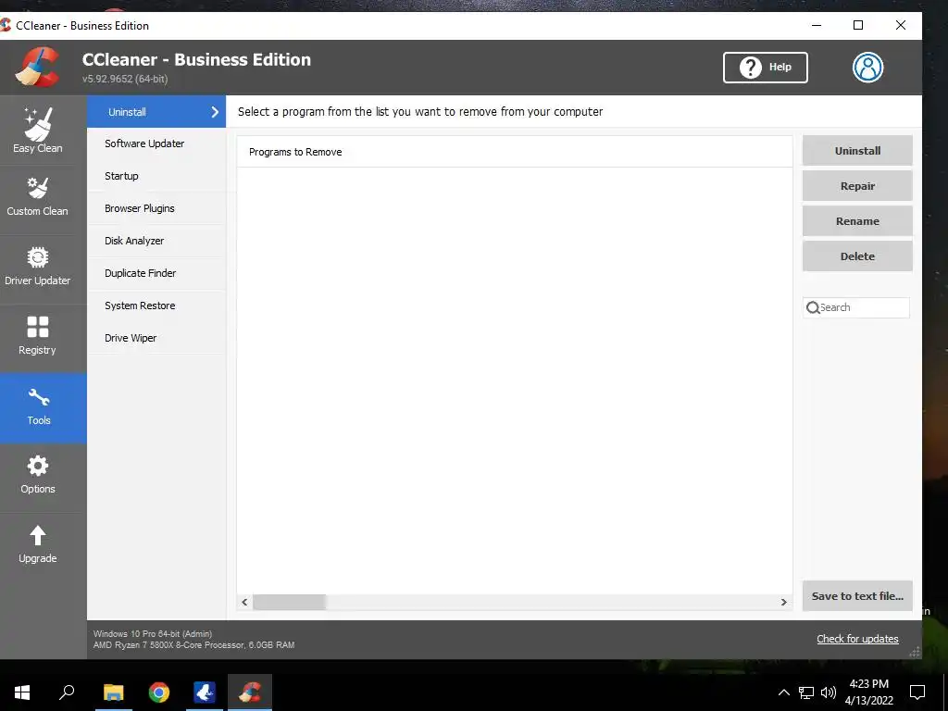The image size is (948, 711).
Task: Click the chevron on Uninstall tab
Action: pos(215,112)
